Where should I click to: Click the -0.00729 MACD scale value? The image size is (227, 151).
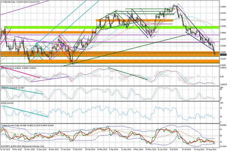223,84
